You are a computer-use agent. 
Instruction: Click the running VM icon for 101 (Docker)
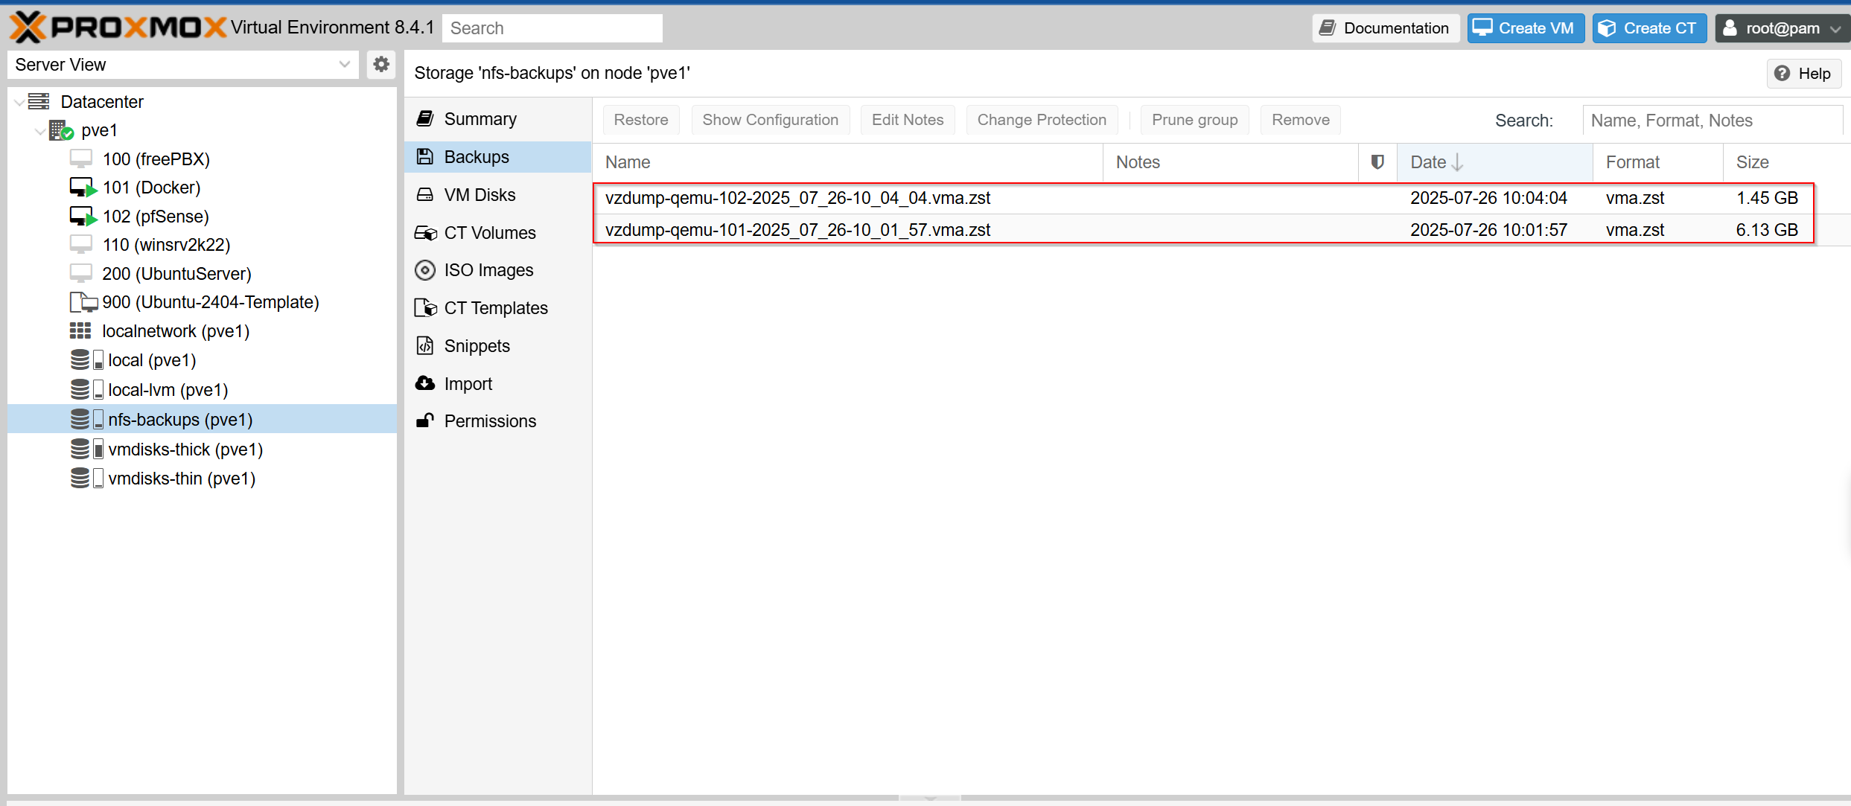[x=83, y=188]
